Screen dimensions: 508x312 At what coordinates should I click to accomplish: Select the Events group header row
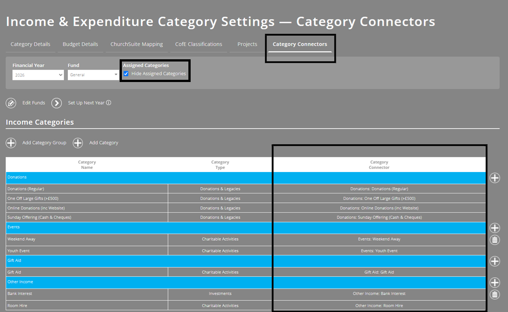tap(246, 228)
